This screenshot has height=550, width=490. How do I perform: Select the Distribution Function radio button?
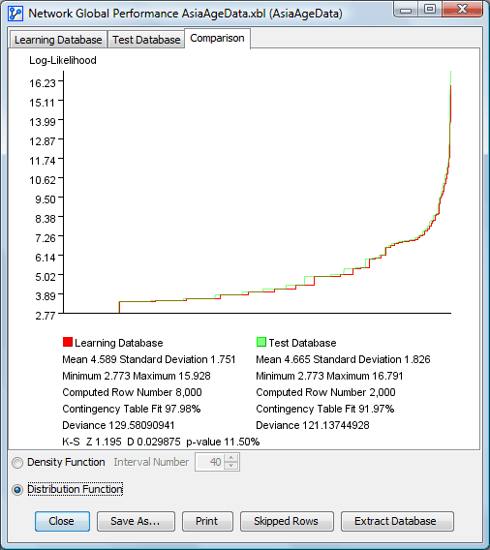click(x=17, y=490)
